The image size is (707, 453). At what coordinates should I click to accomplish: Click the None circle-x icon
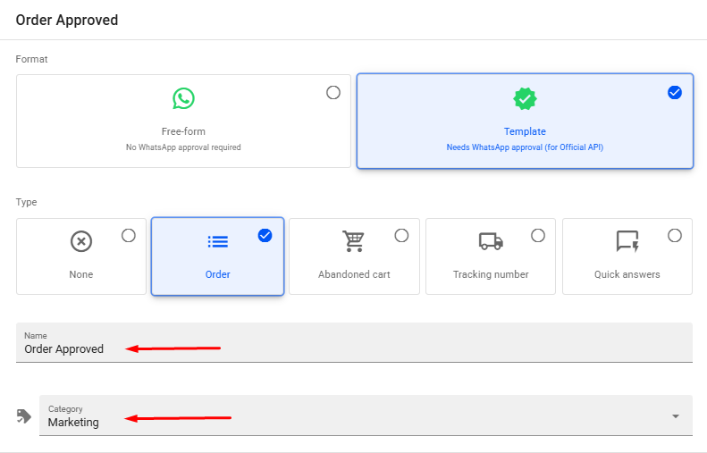click(81, 241)
